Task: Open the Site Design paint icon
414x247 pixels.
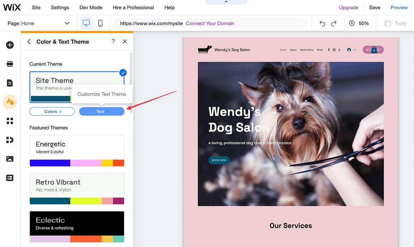Action: tap(10, 102)
